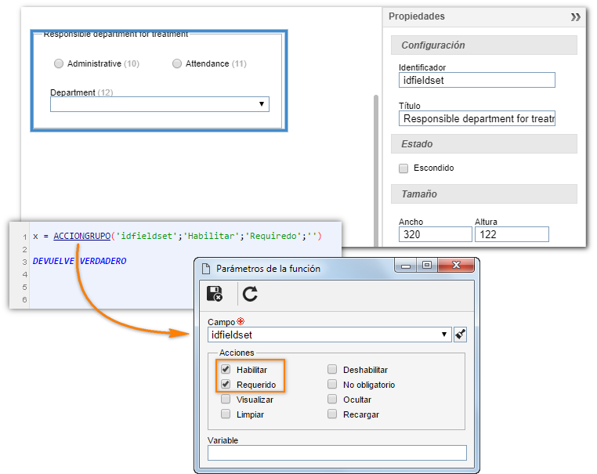The image size is (597, 474).
Task: Check the No obligatorio checkbox
Action: [332, 384]
